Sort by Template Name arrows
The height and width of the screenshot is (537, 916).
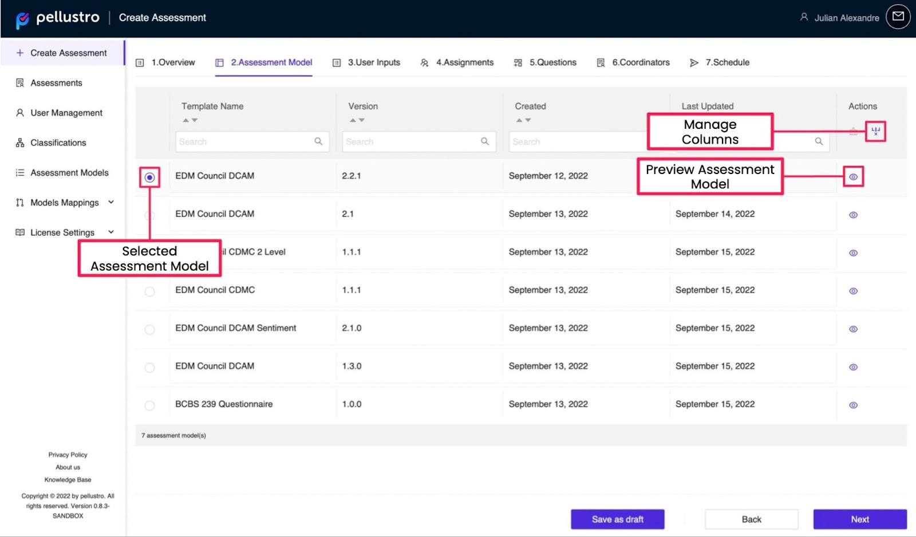(x=190, y=120)
